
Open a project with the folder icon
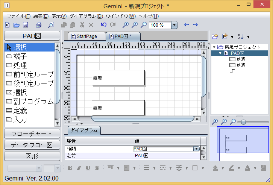(x=17, y=25)
